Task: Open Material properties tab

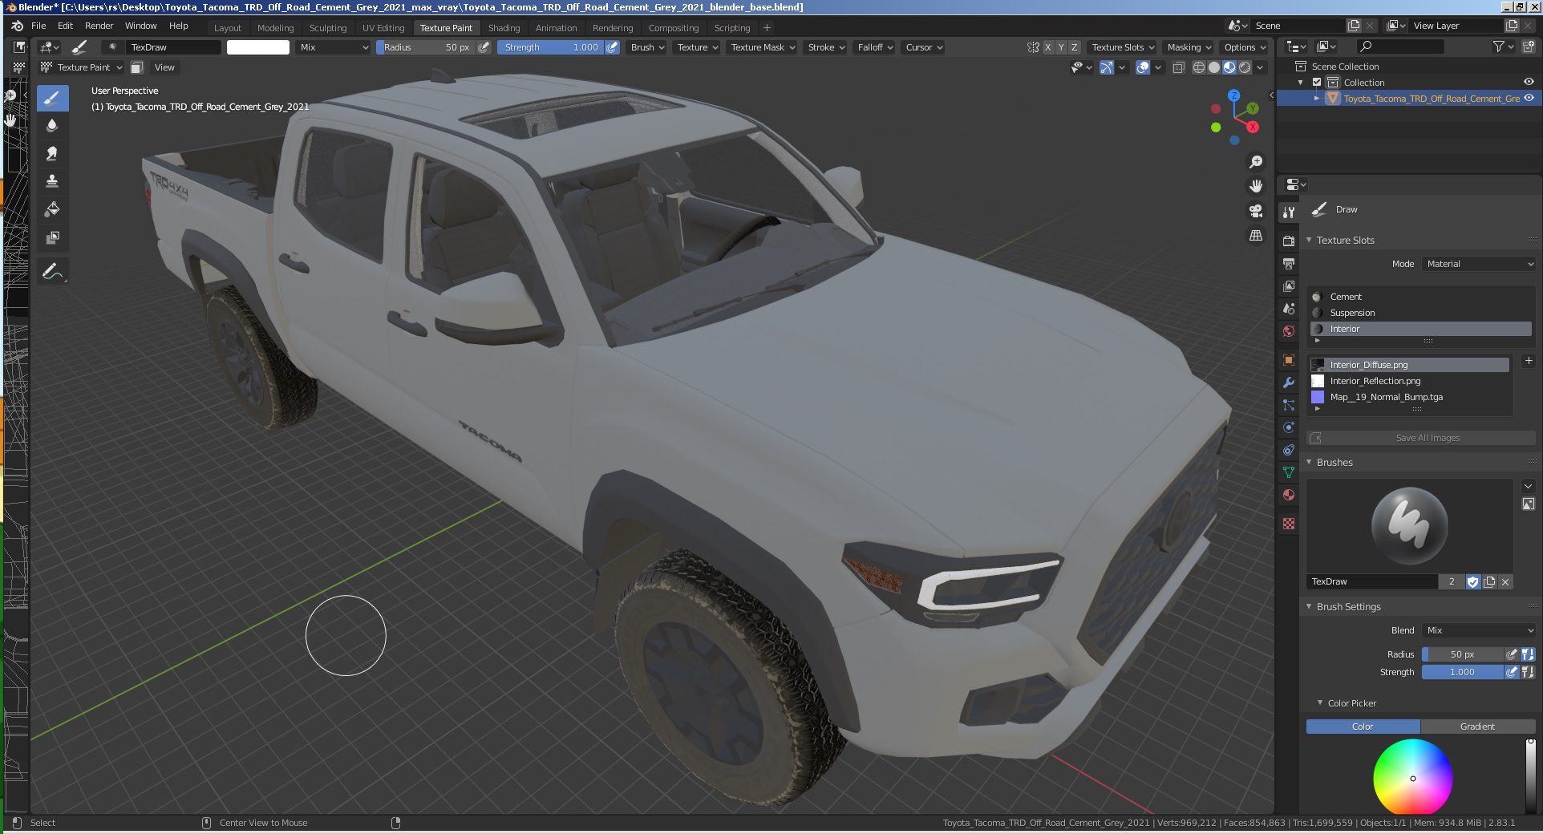Action: pos(1289,495)
